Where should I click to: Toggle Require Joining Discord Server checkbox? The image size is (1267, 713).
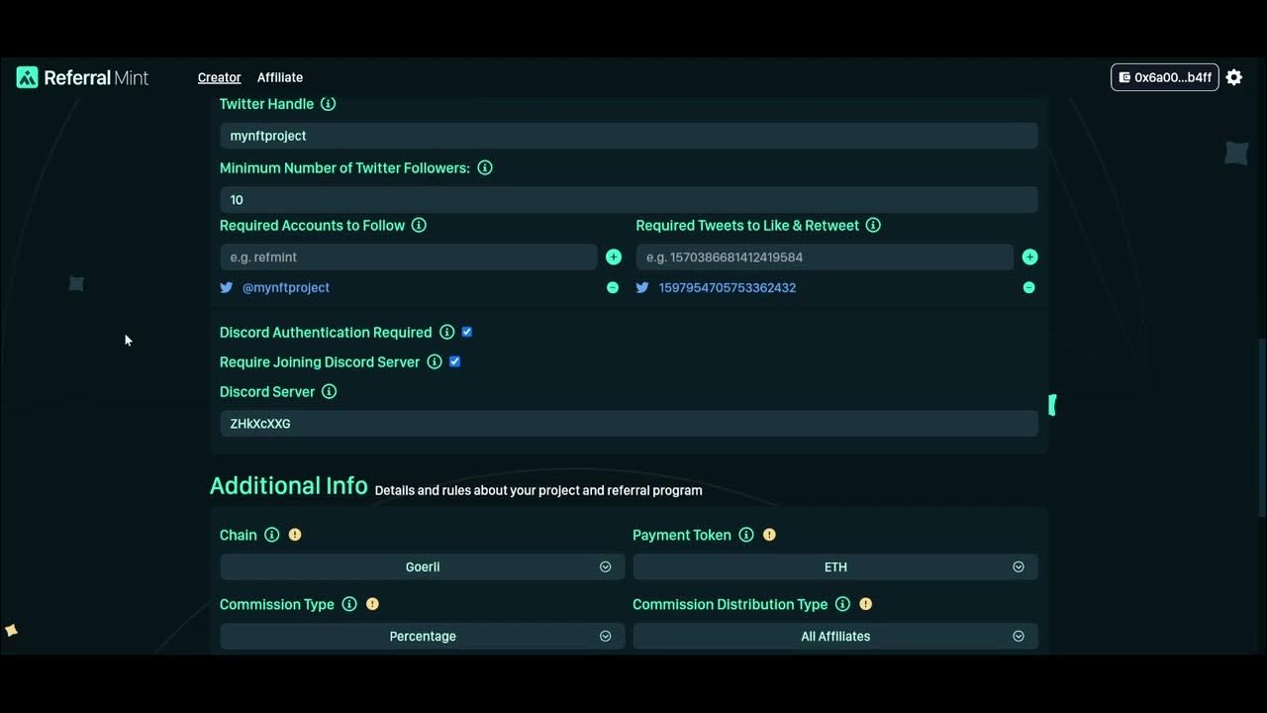[455, 361]
